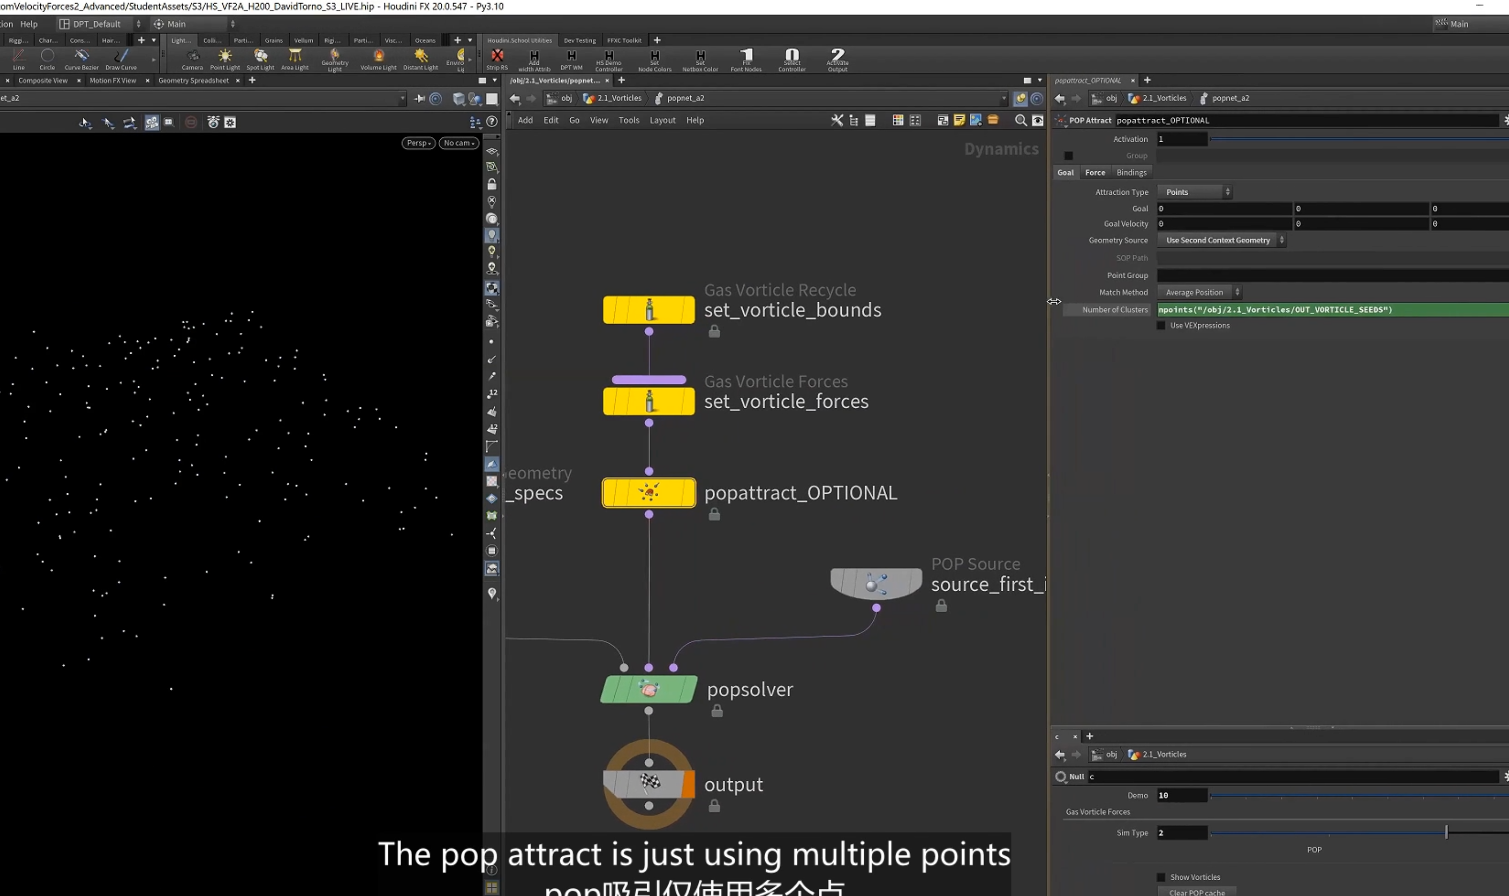The height and width of the screenshot is (896, 1509).
Task: Open the Layout menu in network editor
Action: point(662,120)
